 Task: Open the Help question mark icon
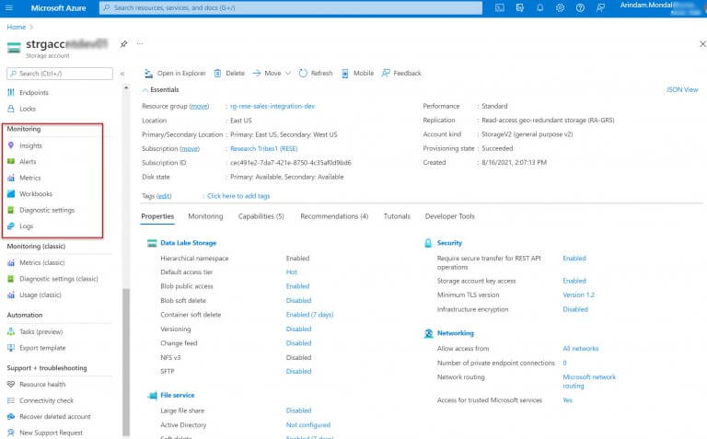(x=580, y=7)
